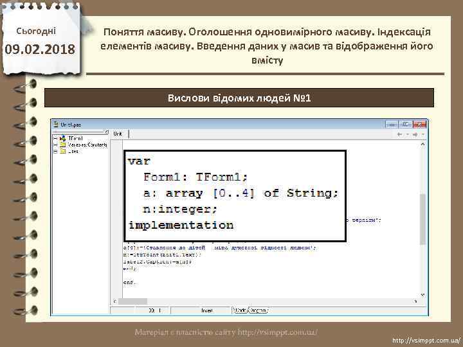This screenshot has height=347, width=463.
Task: Switch to the Code tab at the bottom
Action: click(x=241, y=310)
